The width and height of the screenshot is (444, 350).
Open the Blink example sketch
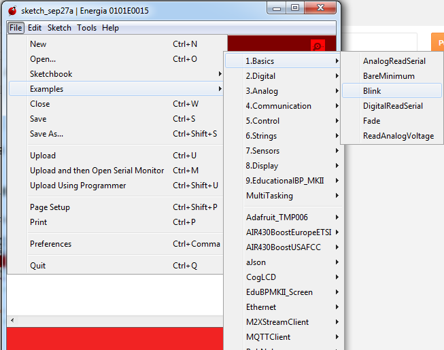pos(392,91)
